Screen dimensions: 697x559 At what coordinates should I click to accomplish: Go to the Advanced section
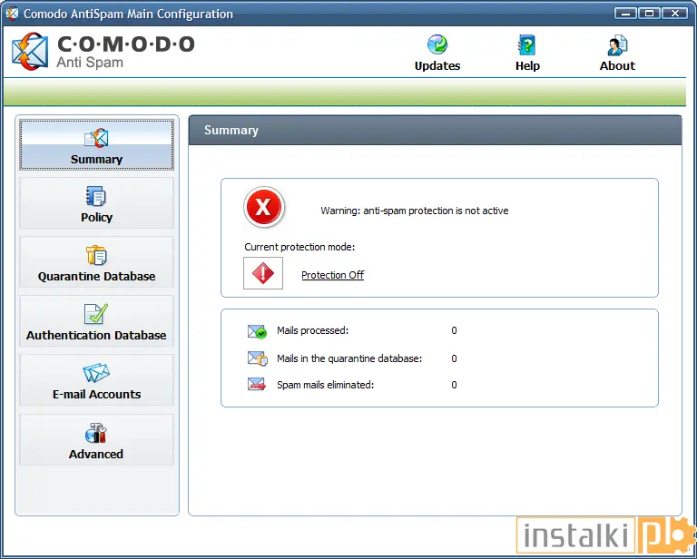pos(96,440)
